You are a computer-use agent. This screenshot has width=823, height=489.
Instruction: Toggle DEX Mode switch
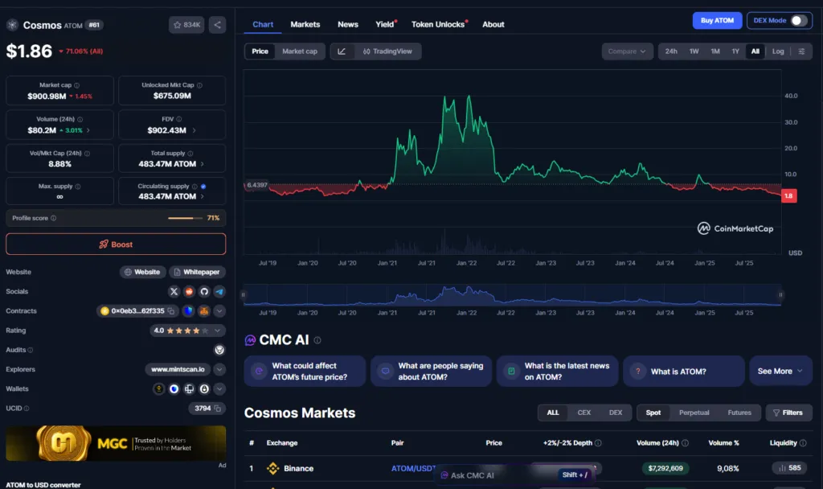(x=798, y=20)
